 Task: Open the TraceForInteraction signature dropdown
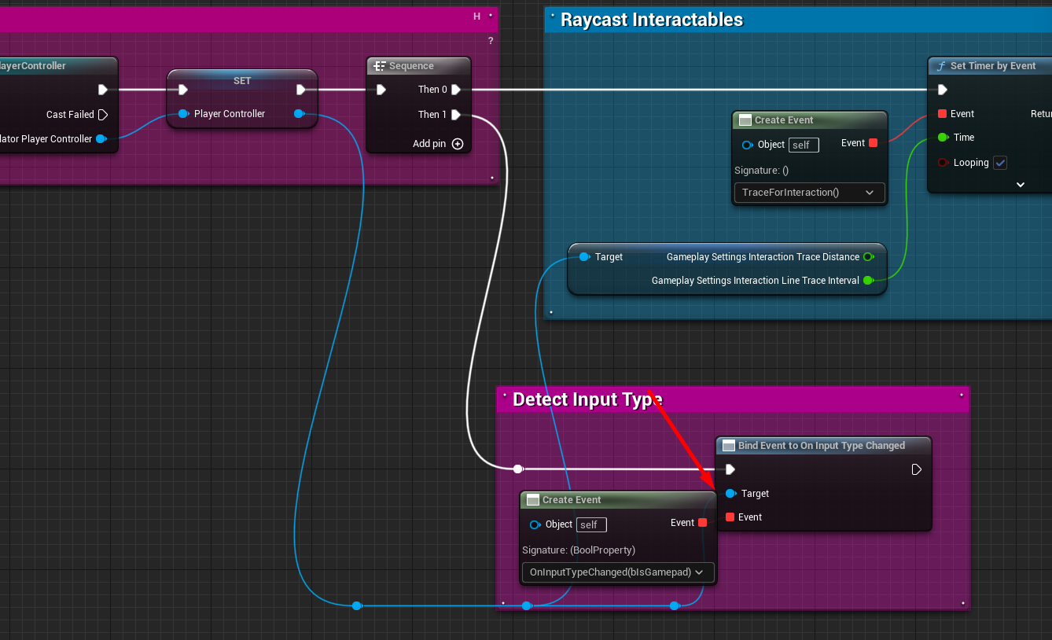tap(809, 192)
